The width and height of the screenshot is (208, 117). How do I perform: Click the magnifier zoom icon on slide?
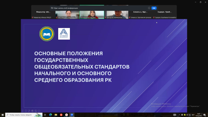[36, 111]
